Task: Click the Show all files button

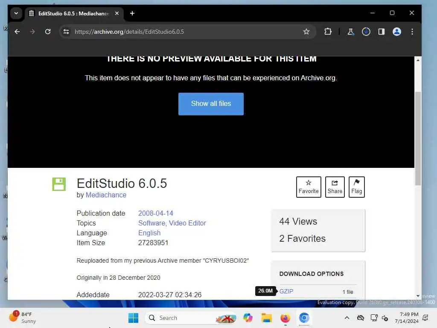Action: [211, 104]
